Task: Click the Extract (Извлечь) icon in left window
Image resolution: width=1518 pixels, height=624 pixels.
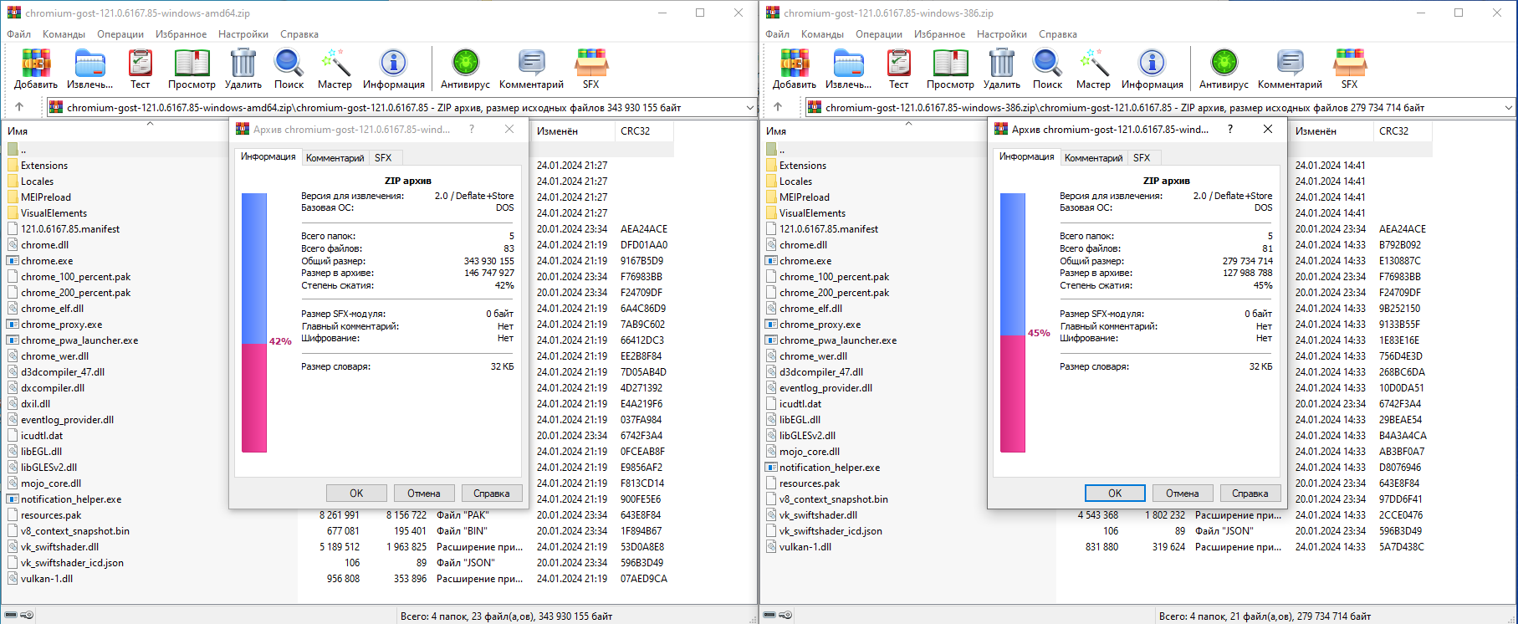Action: click(x=89, y=68)
